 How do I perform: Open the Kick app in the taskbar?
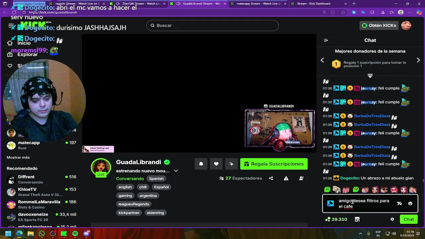tap(64, 234)
